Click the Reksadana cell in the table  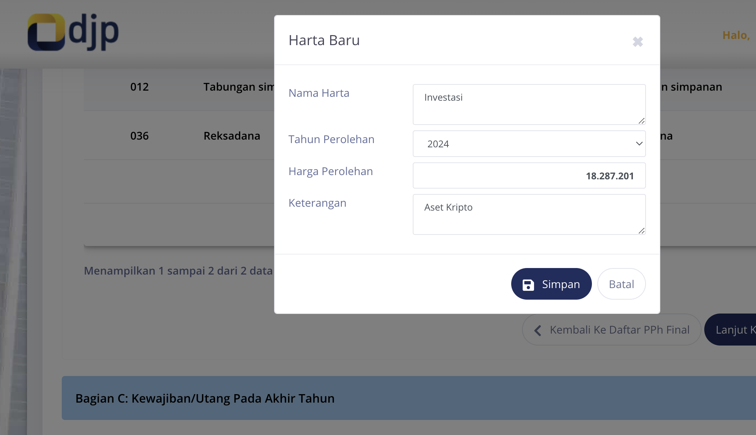tap(232, 136)
